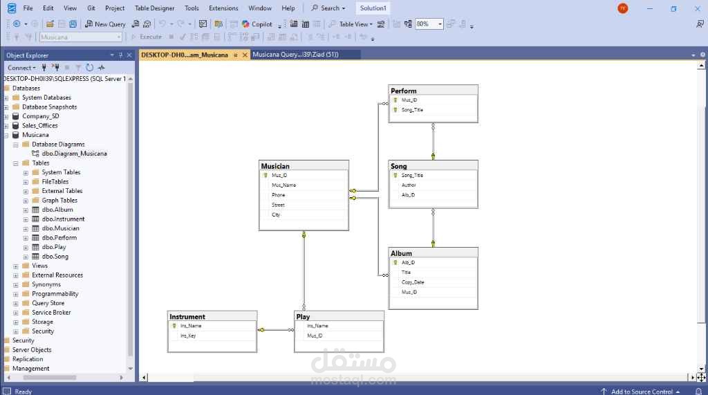Viewport: 708px width, 395px height.
Task: Open the Connect dropdown in Object Explorer
Action: pos(21,68)
